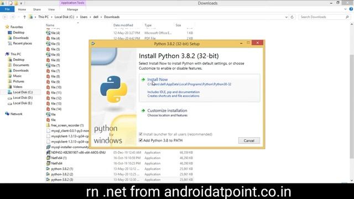The height and width of the screenshot is (199, 354).
Task: Open the File menu in Explorer
Action: coord(7,9)
